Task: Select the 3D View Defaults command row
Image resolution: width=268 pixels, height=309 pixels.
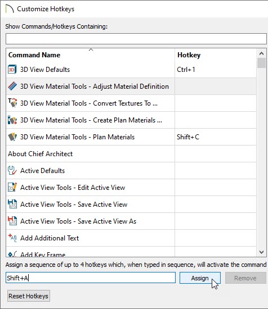Action: [x=131, y=69]
